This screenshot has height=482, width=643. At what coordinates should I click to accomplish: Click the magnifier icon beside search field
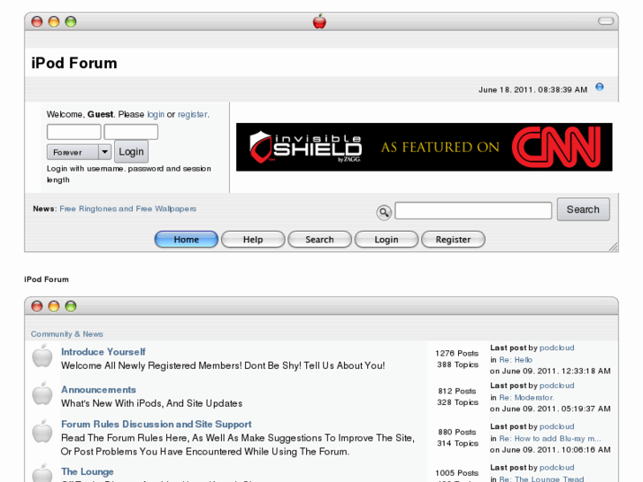pos(384,212)
